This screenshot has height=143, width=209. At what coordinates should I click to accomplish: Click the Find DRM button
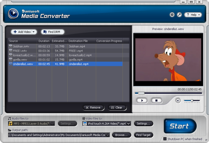[53, 32]
